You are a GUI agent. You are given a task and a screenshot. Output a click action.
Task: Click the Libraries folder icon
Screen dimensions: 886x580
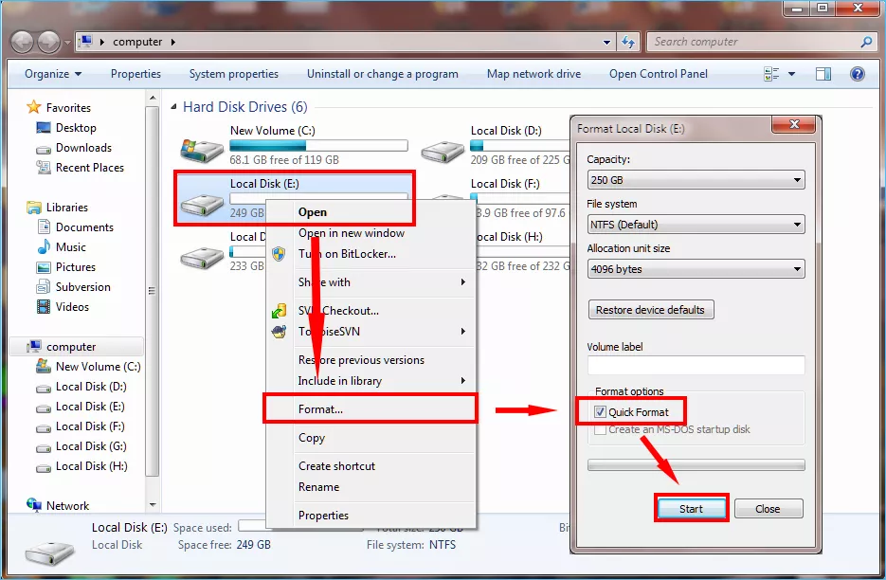34,208
